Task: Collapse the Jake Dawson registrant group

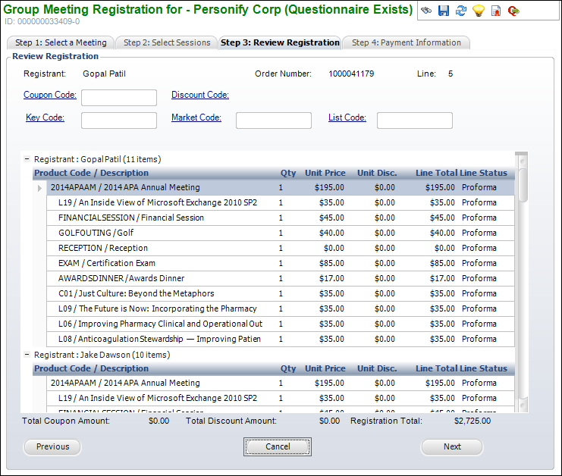Action: (27, 354)
